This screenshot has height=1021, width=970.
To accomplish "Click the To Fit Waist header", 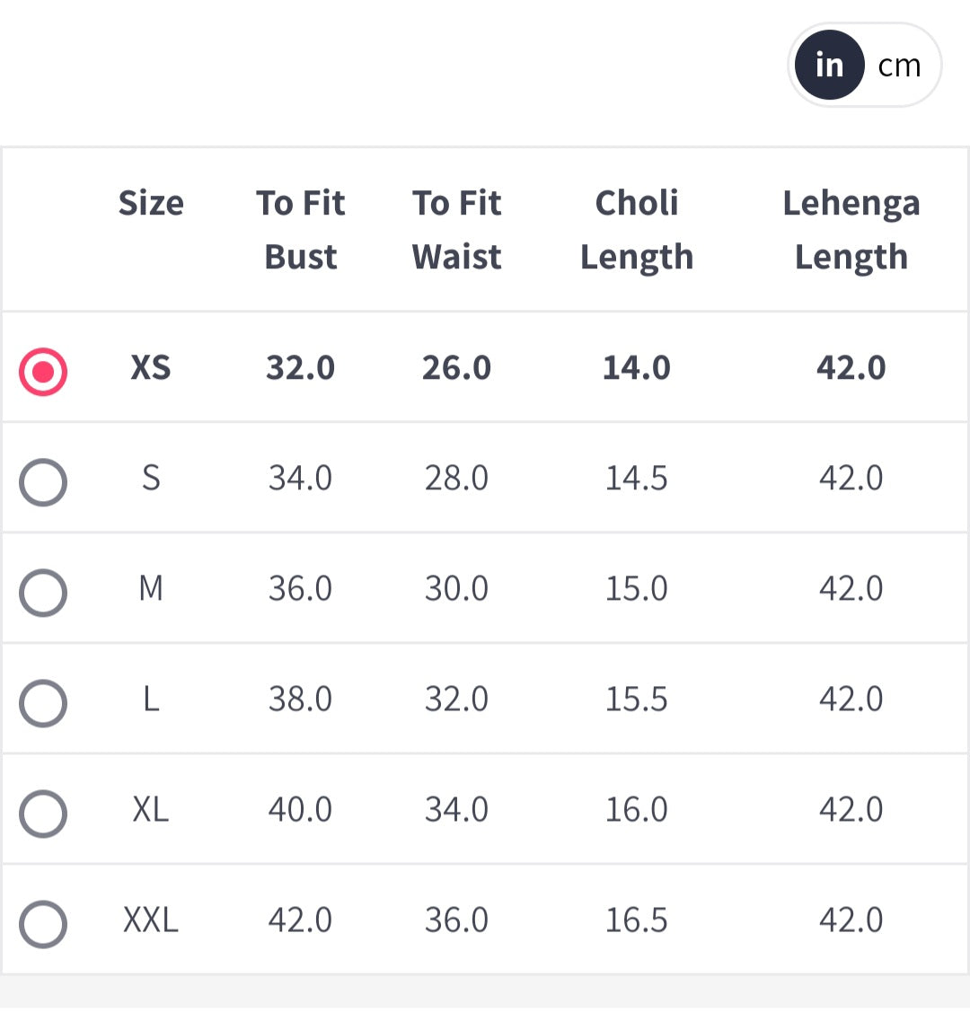I will tap(456, 230).
